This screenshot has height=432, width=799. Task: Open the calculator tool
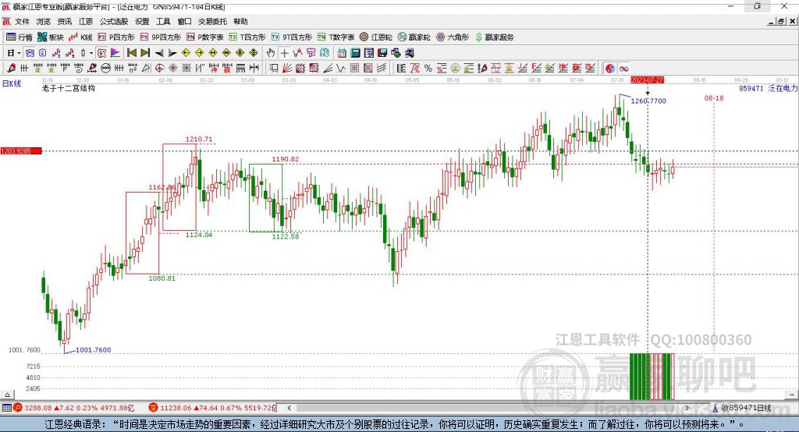pos(355,53)
